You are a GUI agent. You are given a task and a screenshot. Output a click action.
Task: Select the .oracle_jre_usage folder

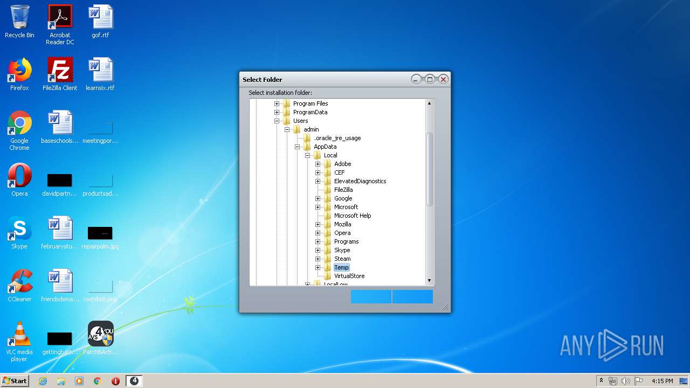coord(337,138)
